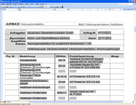The width and height of the screenshot is (136, 105).
Task: Open the Fenster menu
Action: point(42,4)
